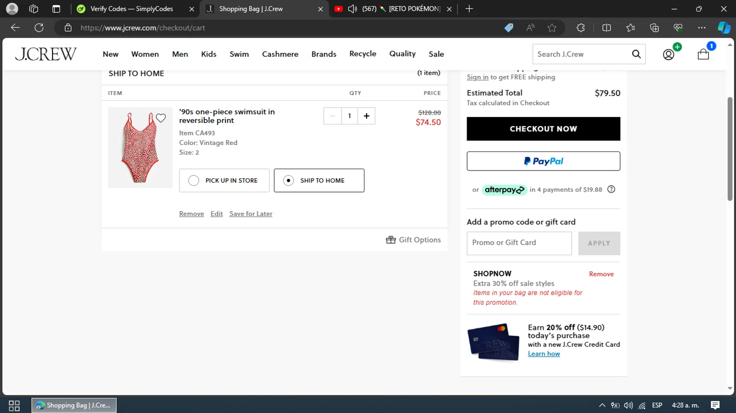
Task: View site information lock icon
Action: tap(68, 28)
